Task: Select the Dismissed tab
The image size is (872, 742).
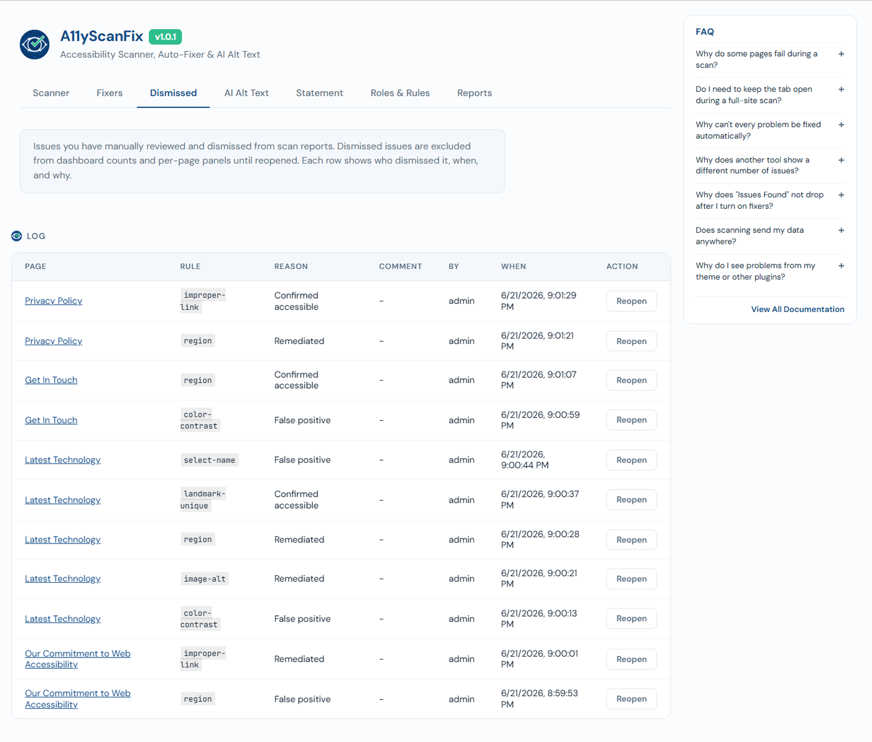Action: tap(173, 93)
